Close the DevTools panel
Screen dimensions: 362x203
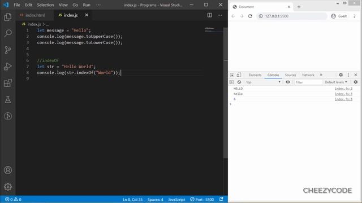click(356, 75)
